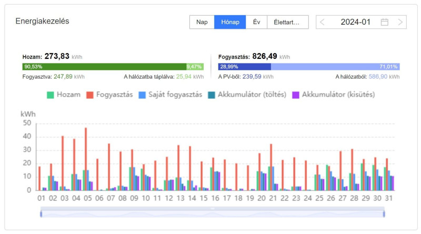The width and height of the screenshot is (421, 234).
Task: Click the calendar icon in date picker
Action: (385, 22)
